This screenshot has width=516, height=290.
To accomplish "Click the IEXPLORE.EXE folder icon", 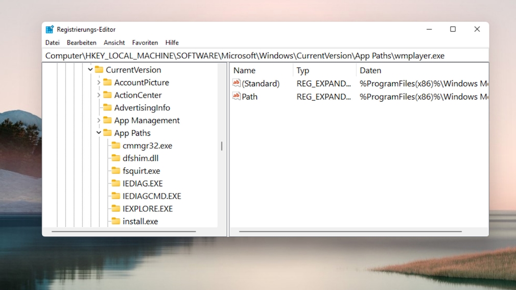I will [x=116, y=208].
